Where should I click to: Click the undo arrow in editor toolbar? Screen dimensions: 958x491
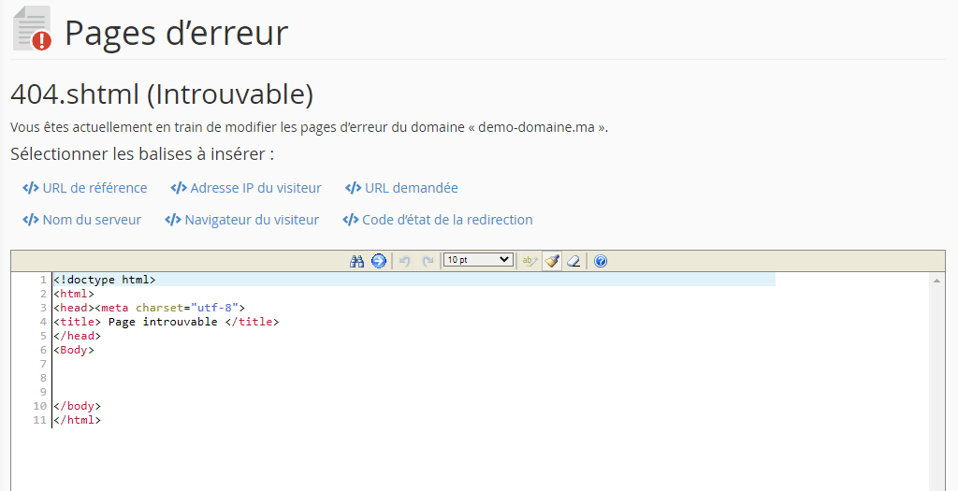coord(404,261)
